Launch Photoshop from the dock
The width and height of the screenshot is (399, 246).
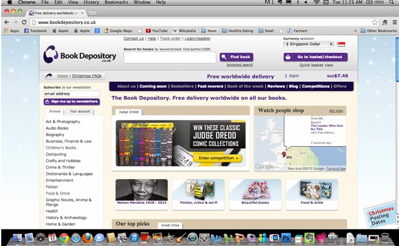(286, 238)
